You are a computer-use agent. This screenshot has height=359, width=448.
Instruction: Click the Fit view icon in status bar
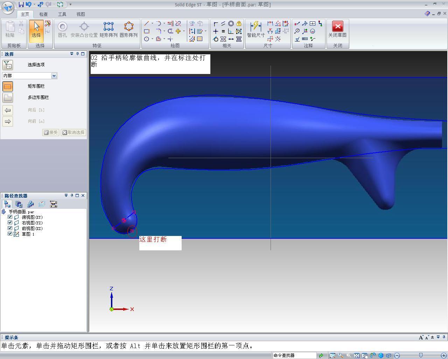click(x=357, y=355)
